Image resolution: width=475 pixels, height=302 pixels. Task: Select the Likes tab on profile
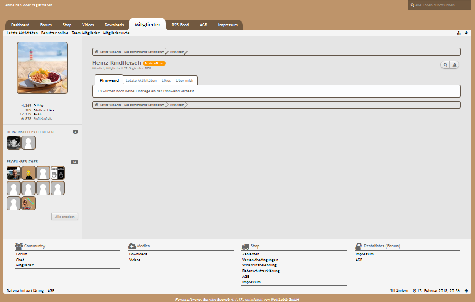[166, 81]
